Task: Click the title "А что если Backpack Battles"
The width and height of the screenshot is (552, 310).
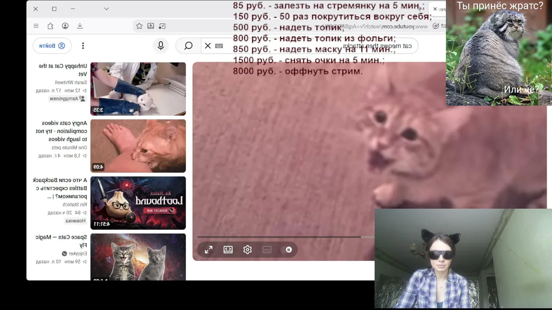Action: [x=60, y=188]
